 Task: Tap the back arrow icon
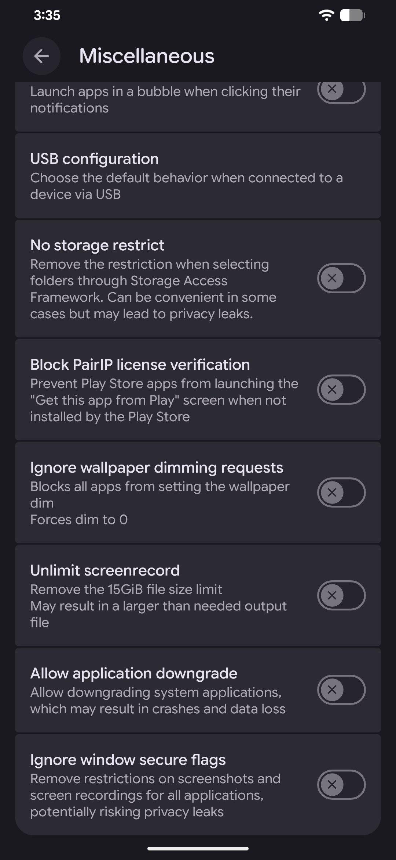pyautogui.click(x=41, y=56)
